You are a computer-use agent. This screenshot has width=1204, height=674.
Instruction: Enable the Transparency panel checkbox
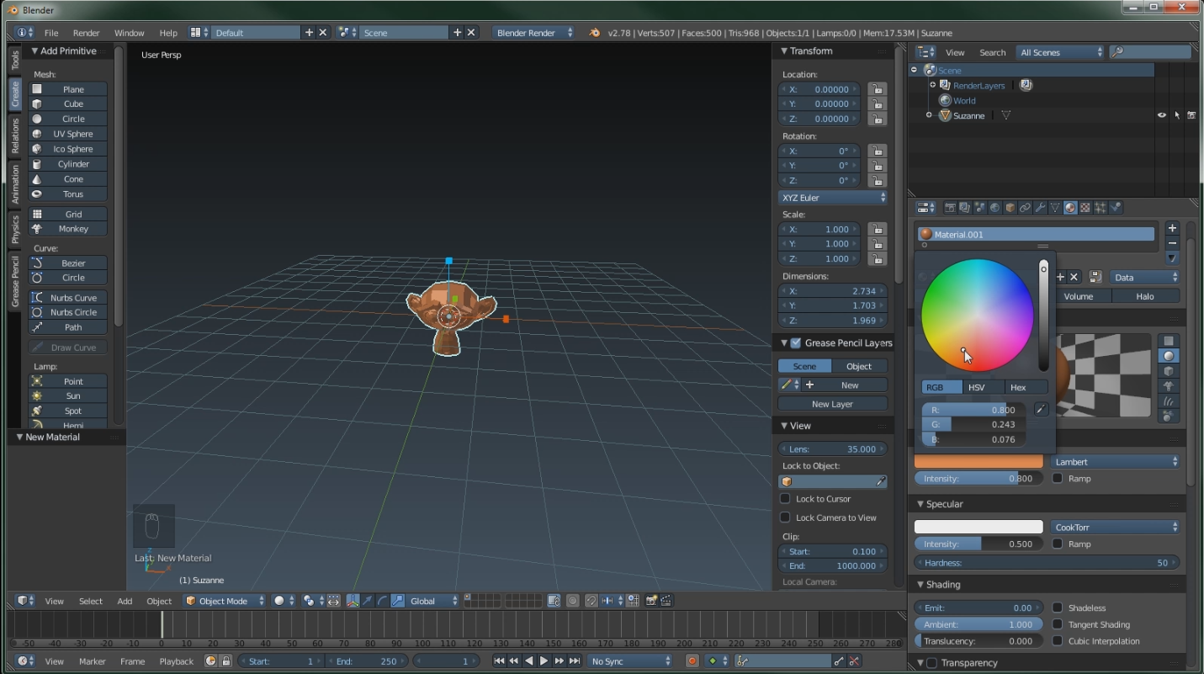[931, 663]
